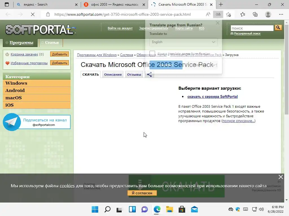This screenshot has height=216, width=289.
Task: Open a new browser tab
Action: click(221, 4)
